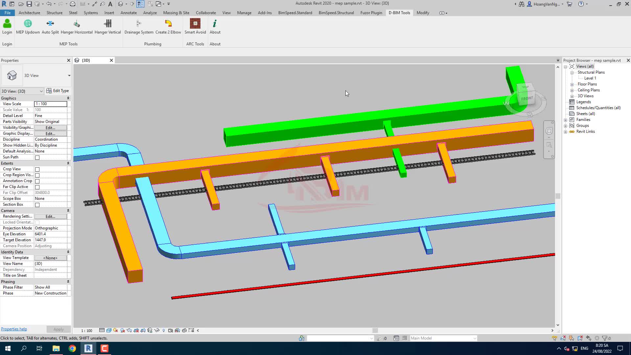631x355 pixels.
Task: Save the project using toolbar icon
Action: [29, 4]
